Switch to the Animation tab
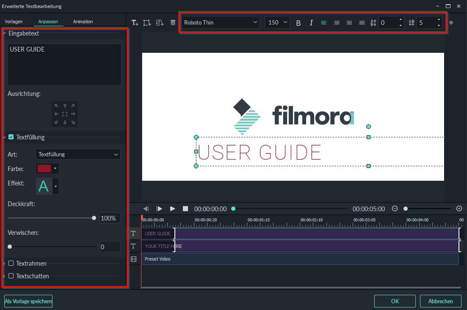 click(83, 21)
